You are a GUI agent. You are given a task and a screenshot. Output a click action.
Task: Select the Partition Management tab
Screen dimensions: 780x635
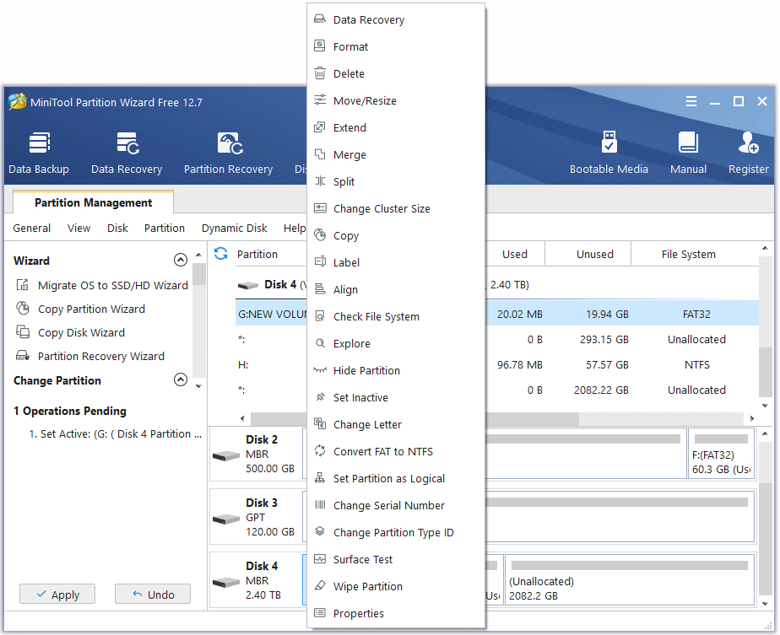94,202
